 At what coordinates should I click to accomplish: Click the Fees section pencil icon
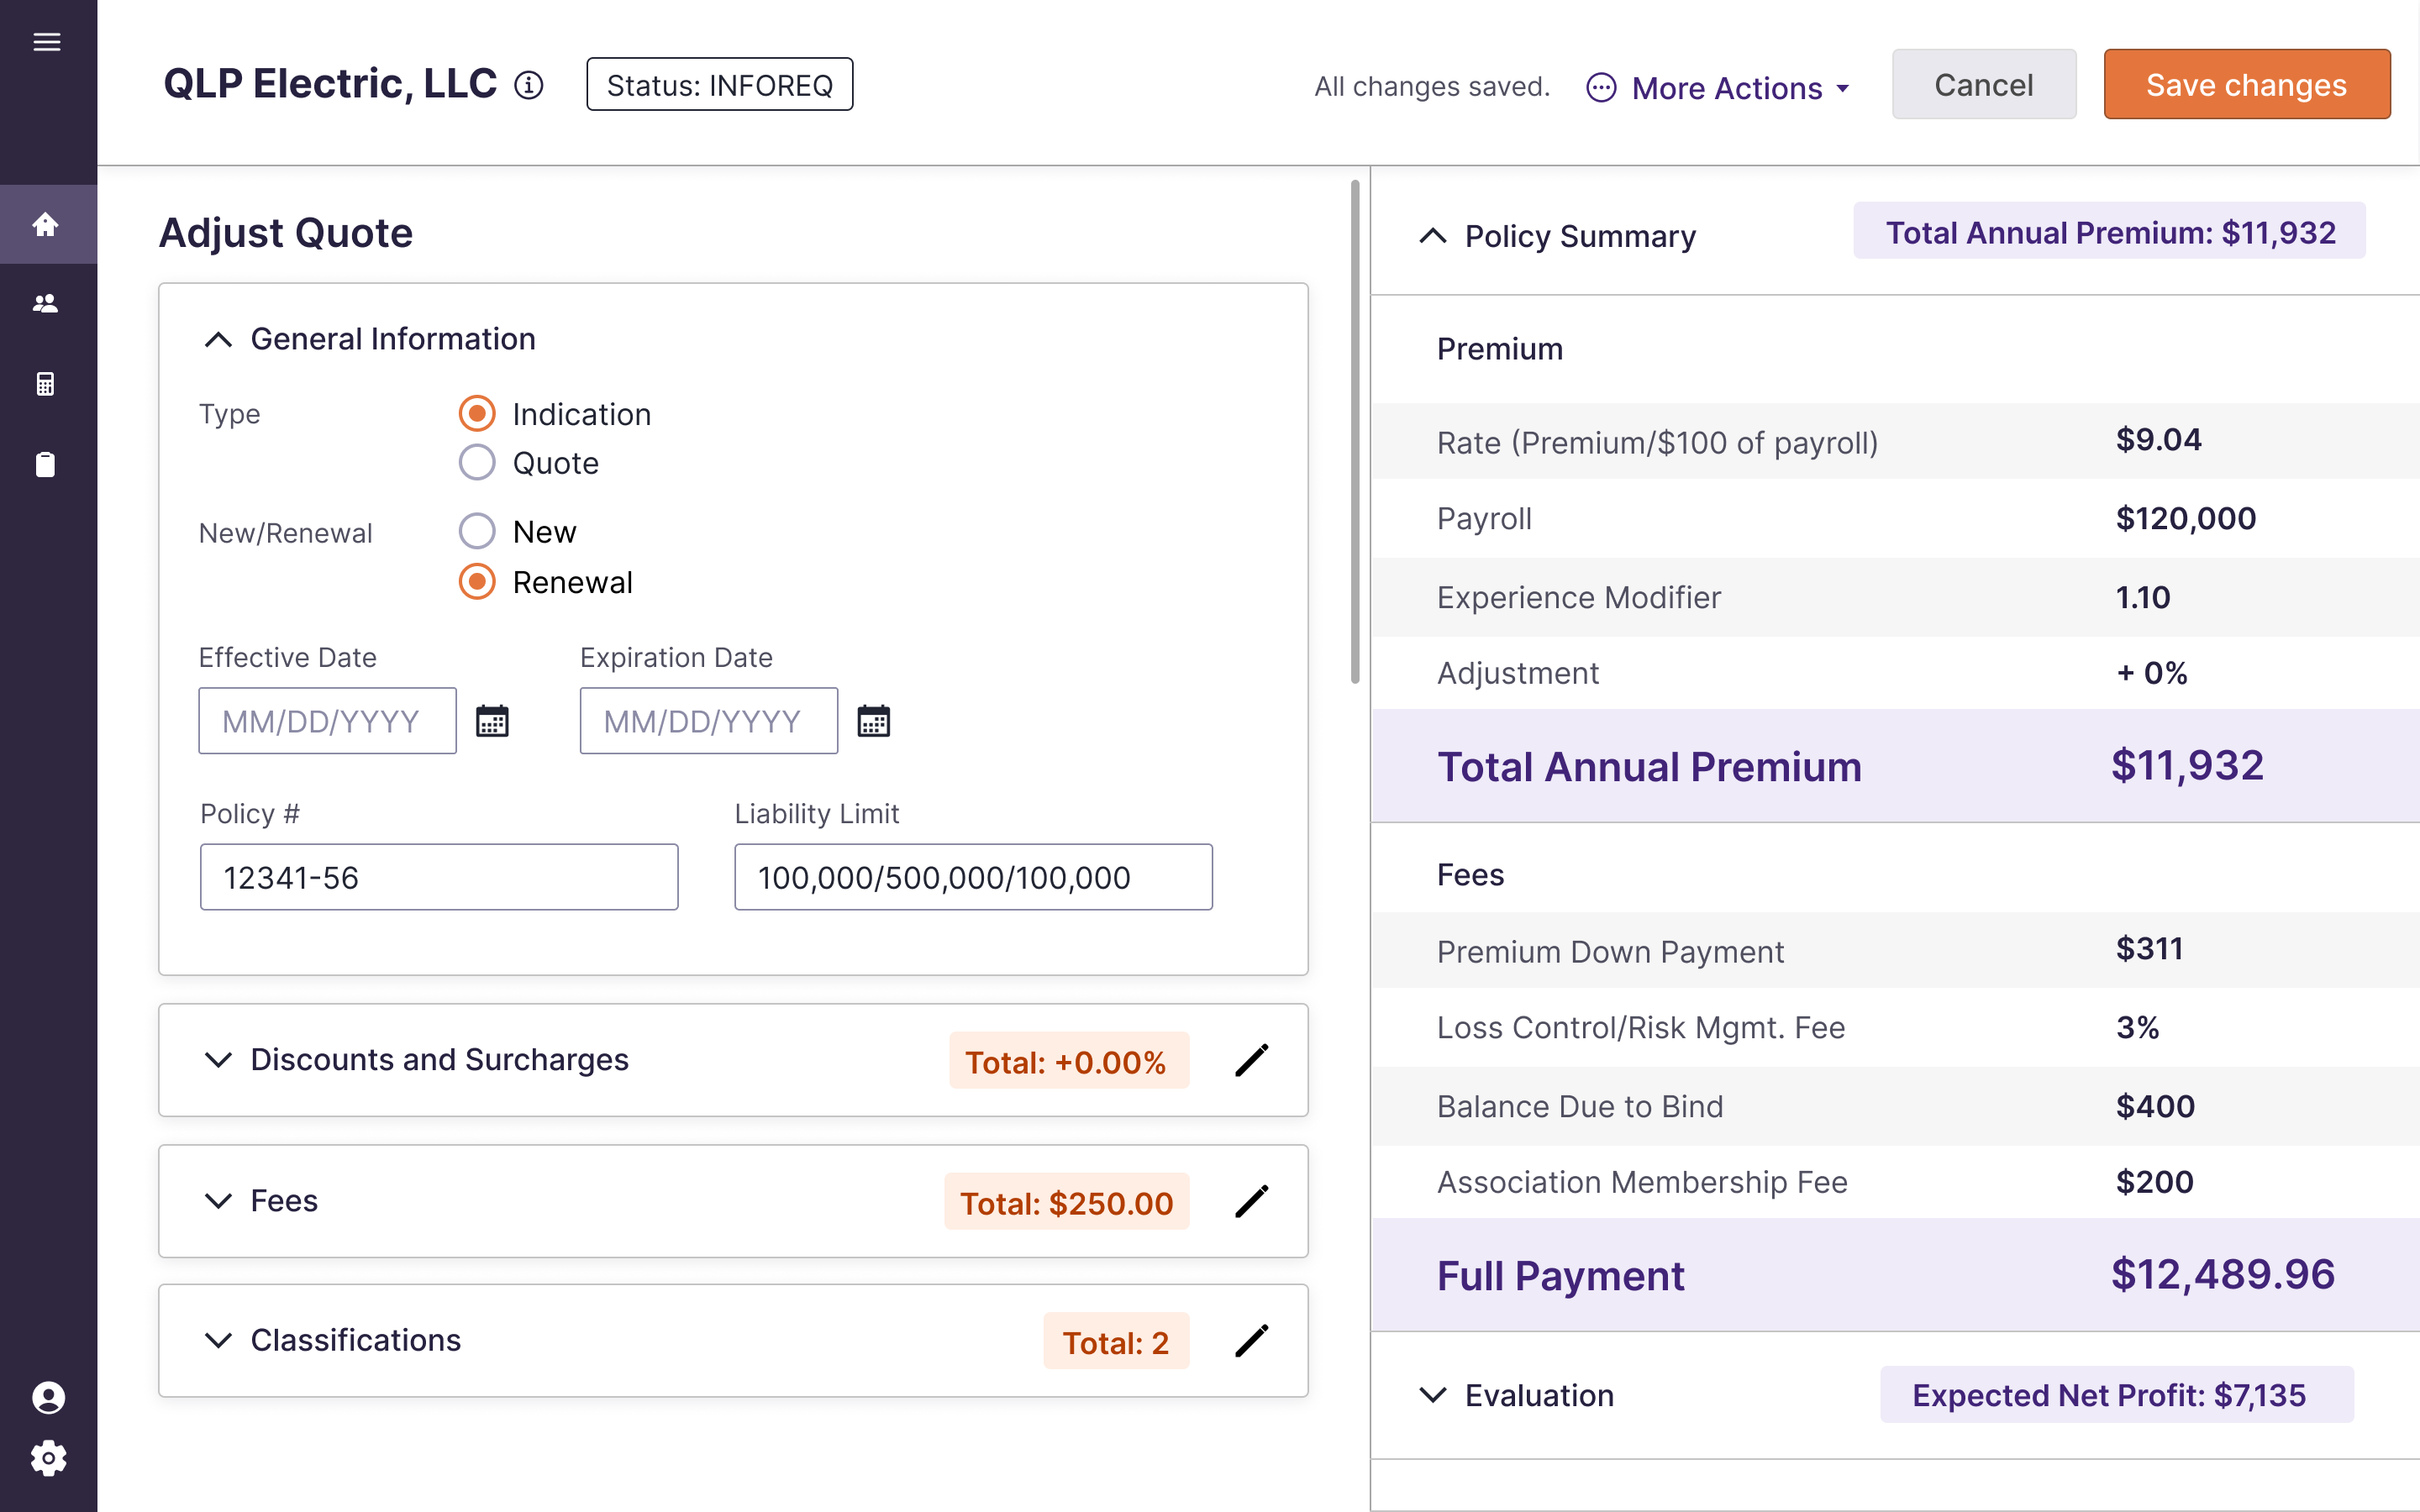click(x=1251, y=1201)
